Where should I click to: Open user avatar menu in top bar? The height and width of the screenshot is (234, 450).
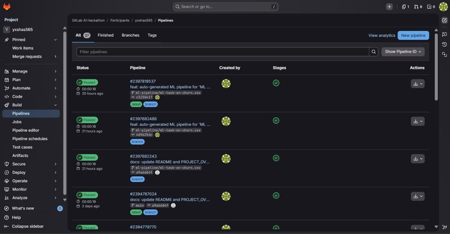pyautogui.click(x=443, y=7)
